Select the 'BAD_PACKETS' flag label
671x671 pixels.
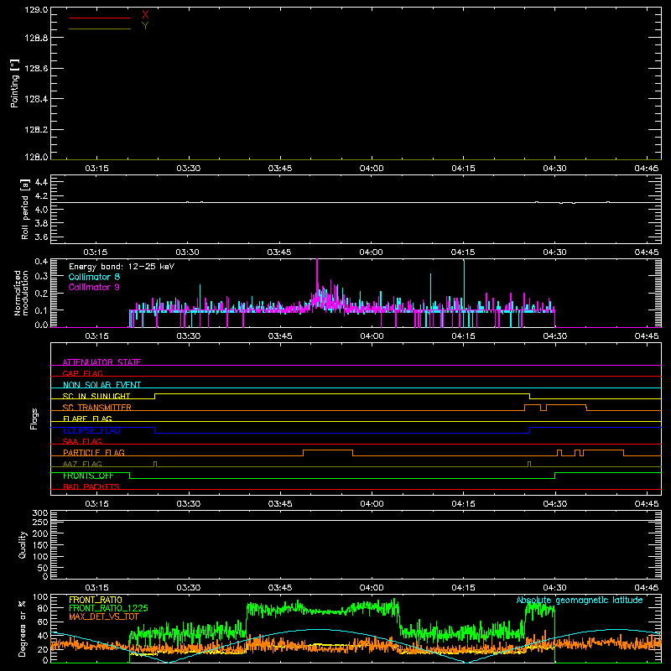(x=91, y=486)
